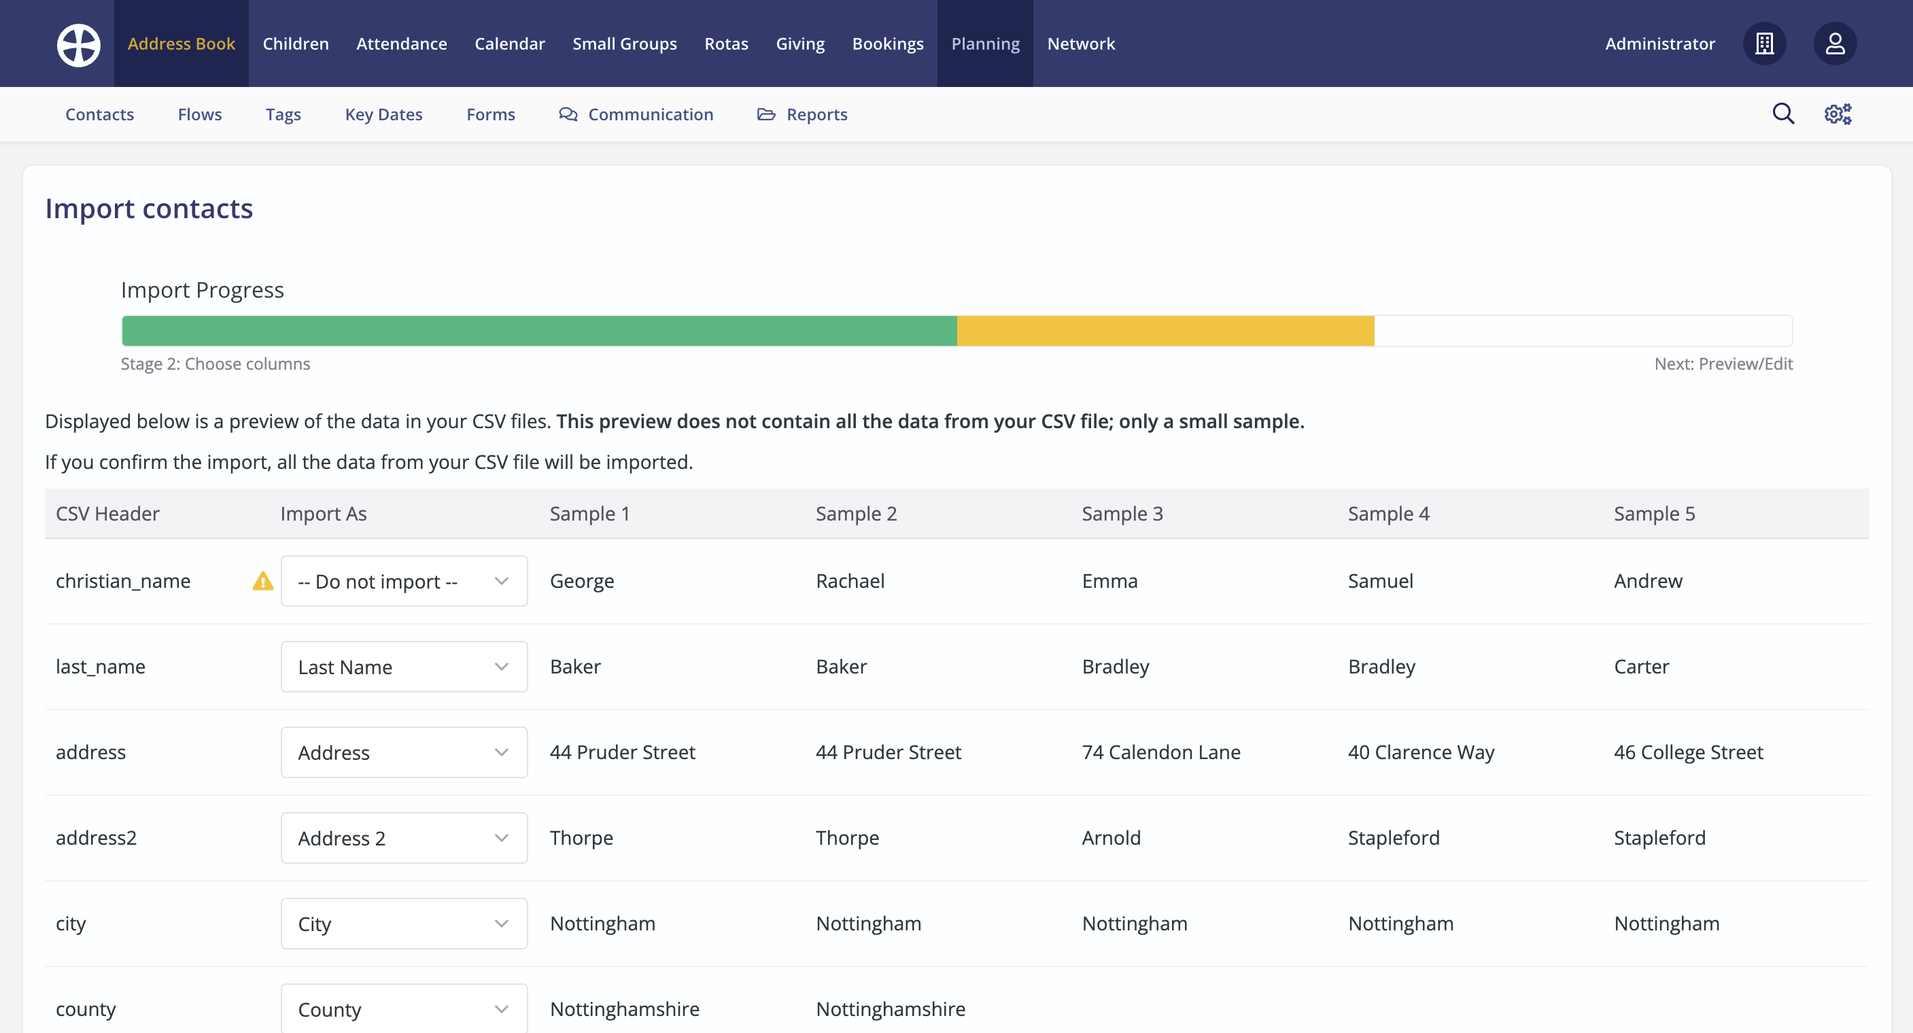Viewport: 1913px width, 1033px height.
Task: Expand the City dropdown
Action: [x=404, y=923]
